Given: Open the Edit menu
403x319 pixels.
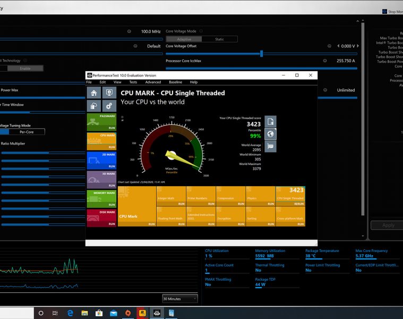Looking at the screenshot, I should click(x=102, y=82).
